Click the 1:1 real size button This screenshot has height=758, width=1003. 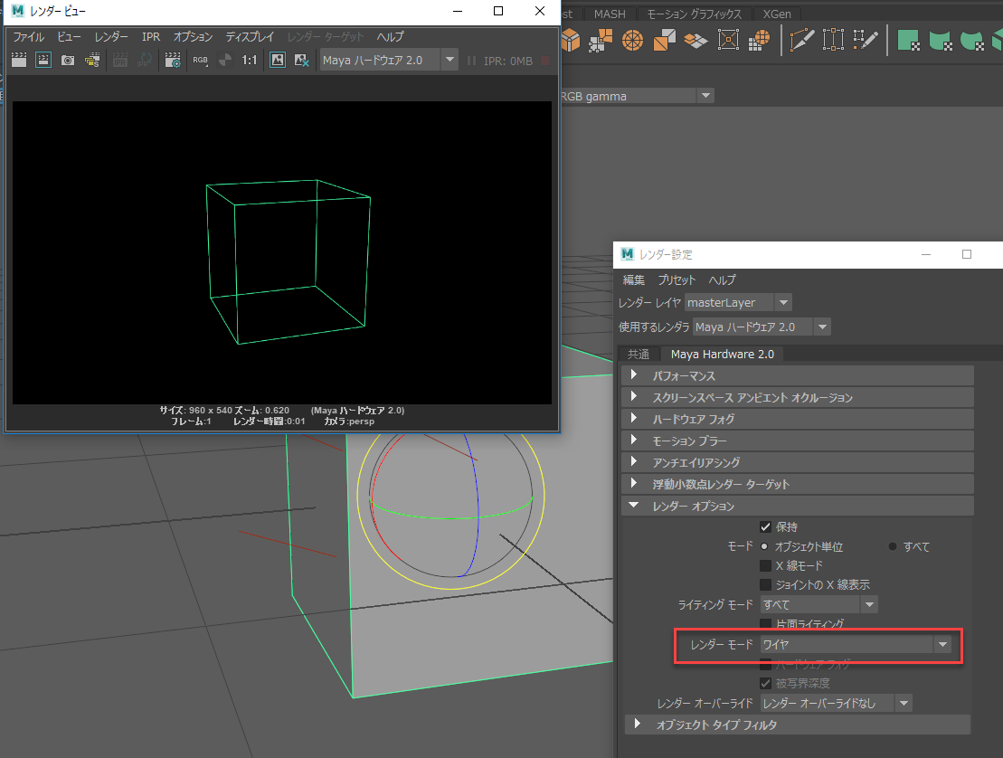coord(250,60)
